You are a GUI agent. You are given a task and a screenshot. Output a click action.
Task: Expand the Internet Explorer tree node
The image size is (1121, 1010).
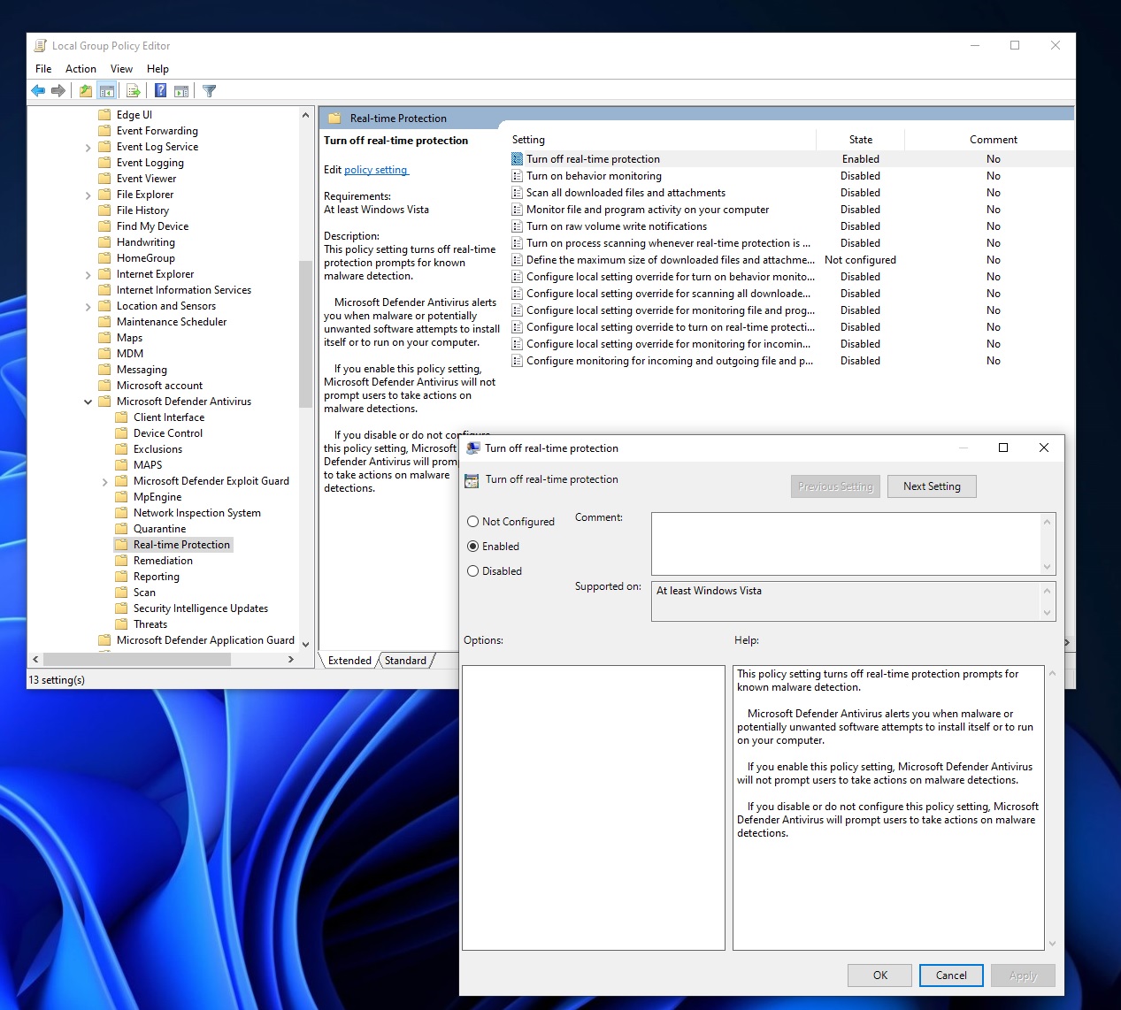88,275
